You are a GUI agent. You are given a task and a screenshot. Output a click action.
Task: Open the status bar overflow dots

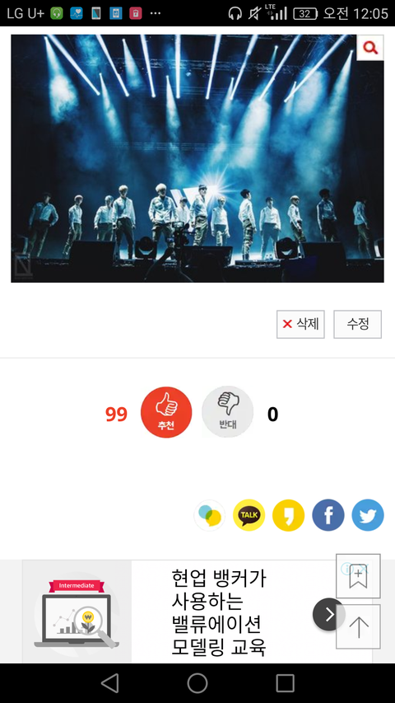[155, 13]
